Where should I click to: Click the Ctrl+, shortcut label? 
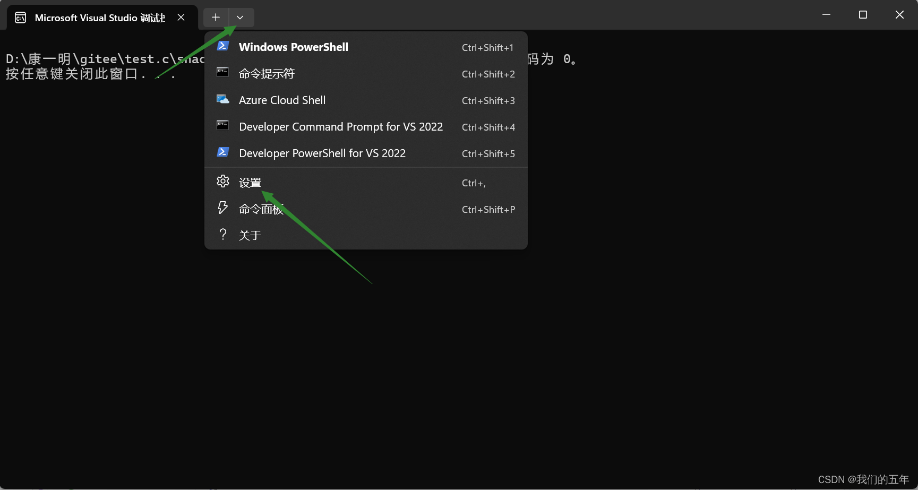(474, 183)
